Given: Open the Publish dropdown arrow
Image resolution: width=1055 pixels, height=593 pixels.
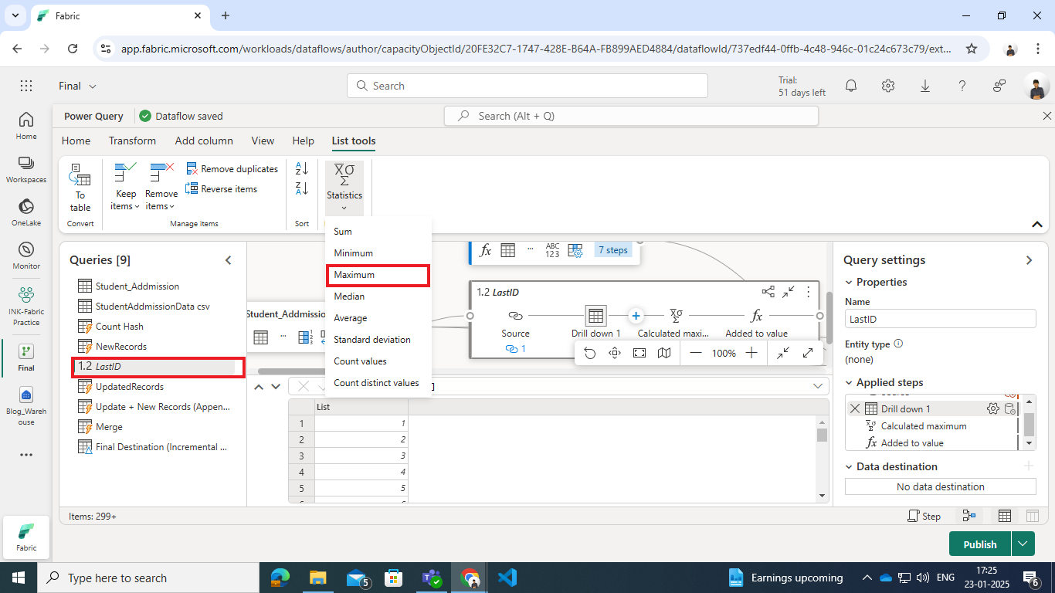Looking at the screenshot, I should pyautogui.click(x=1023, y=544).
